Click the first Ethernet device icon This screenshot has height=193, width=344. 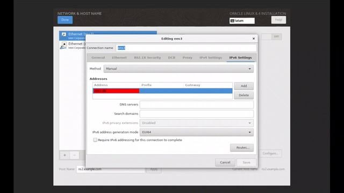[64, 34]
